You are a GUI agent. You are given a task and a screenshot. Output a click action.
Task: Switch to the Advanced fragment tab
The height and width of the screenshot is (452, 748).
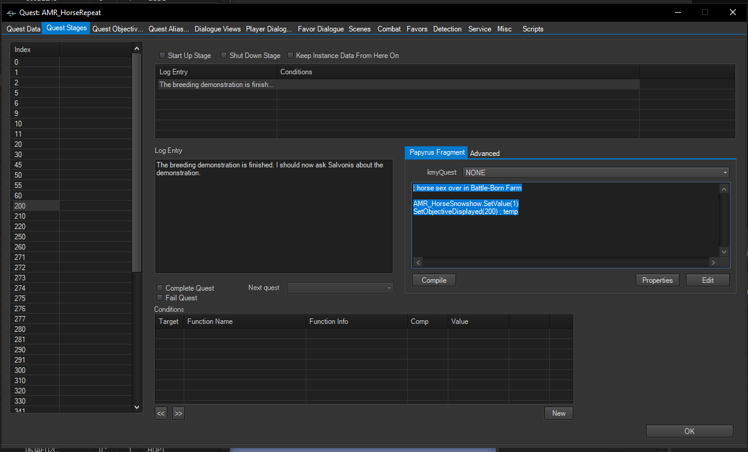[x=485, y=153]
